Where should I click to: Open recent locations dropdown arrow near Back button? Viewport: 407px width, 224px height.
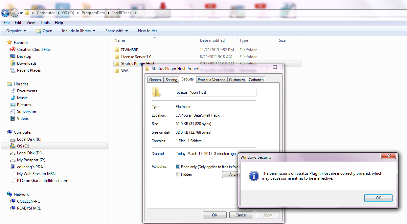21,13
